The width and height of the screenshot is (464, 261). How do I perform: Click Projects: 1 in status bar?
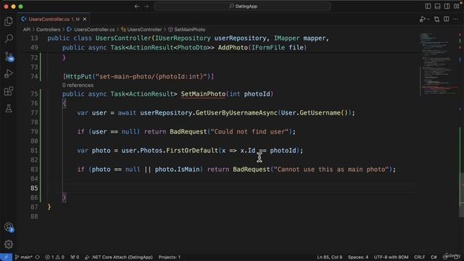(169, 257)
